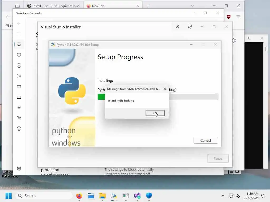Minimize the Python Setup window
This screenshot has width=270, height=202.
tap(191, 44)
